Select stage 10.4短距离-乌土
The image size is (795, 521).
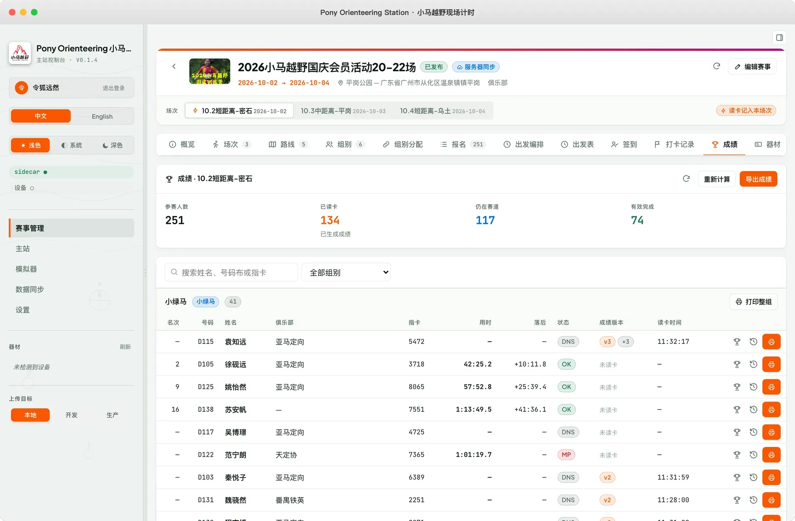pyautogui.click(x=442, y=111)
